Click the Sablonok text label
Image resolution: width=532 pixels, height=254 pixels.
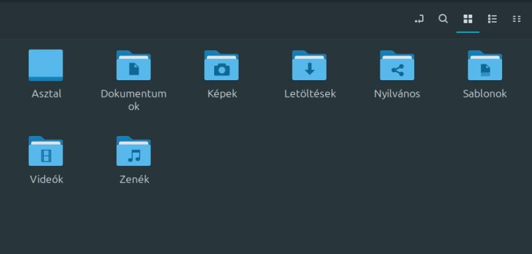point(485,94)
